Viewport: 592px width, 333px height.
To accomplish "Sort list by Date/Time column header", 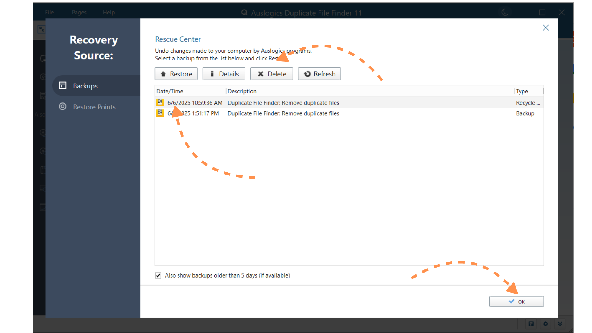I will point(170,92).
